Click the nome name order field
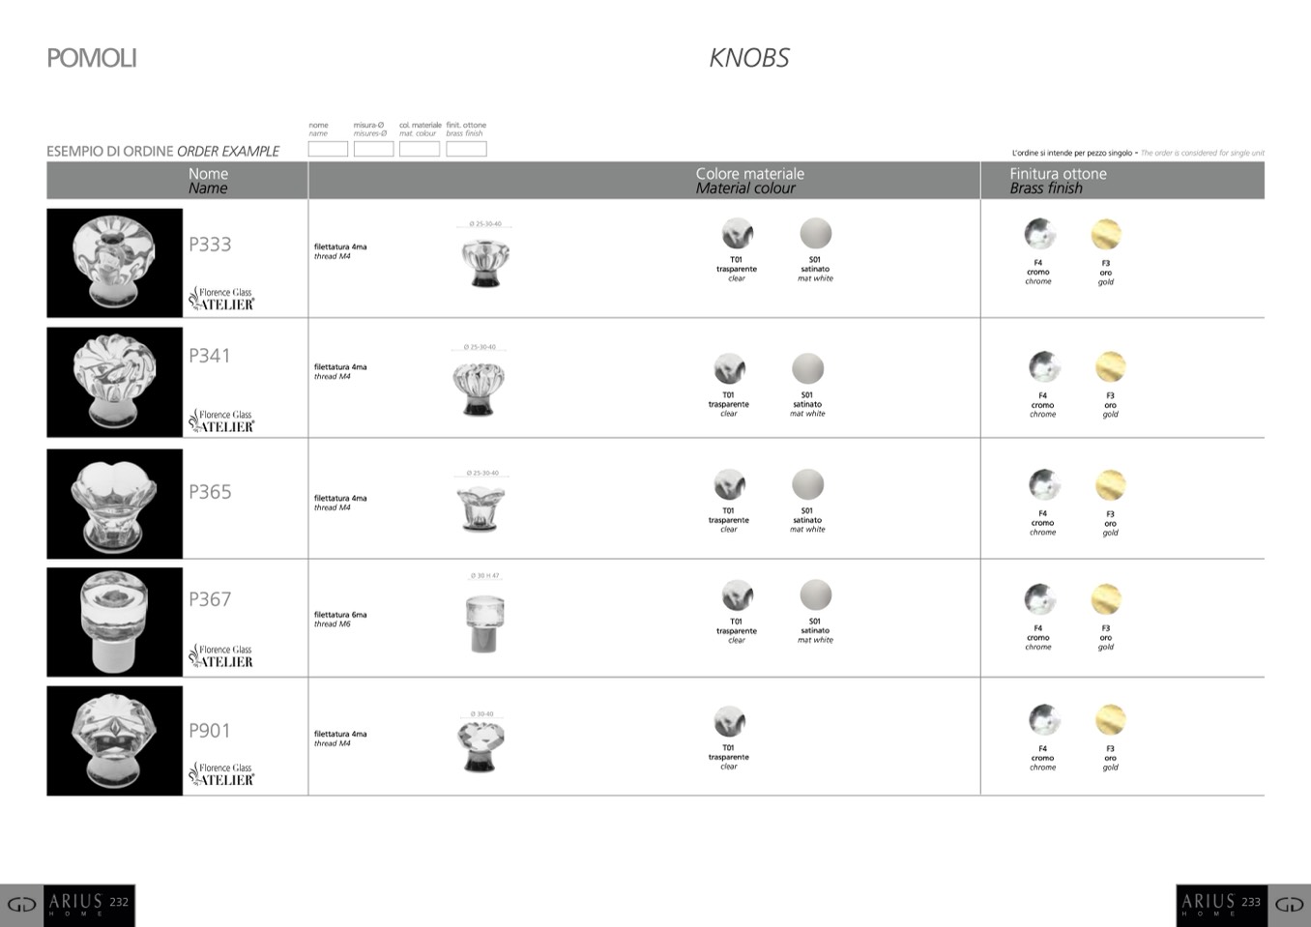Image resolution: width=1311 pixels, height=927 pixels. [328, 149]
